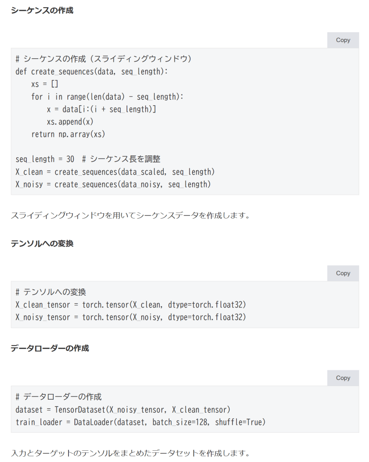369x462 pixels.
Task: Click the シーケンスの作成 section heading
Action: (x=42, y=10)
